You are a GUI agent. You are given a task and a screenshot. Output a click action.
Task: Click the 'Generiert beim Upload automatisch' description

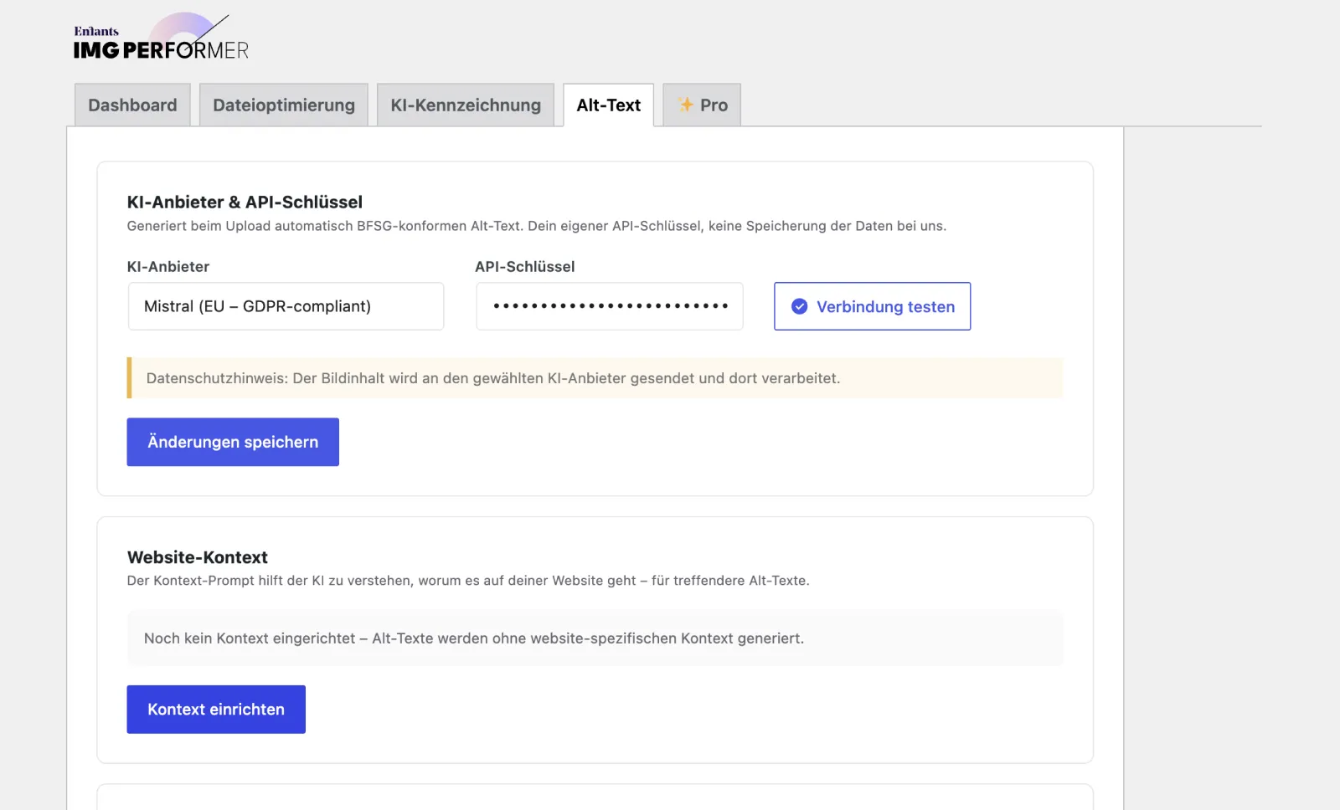(537, 226)
